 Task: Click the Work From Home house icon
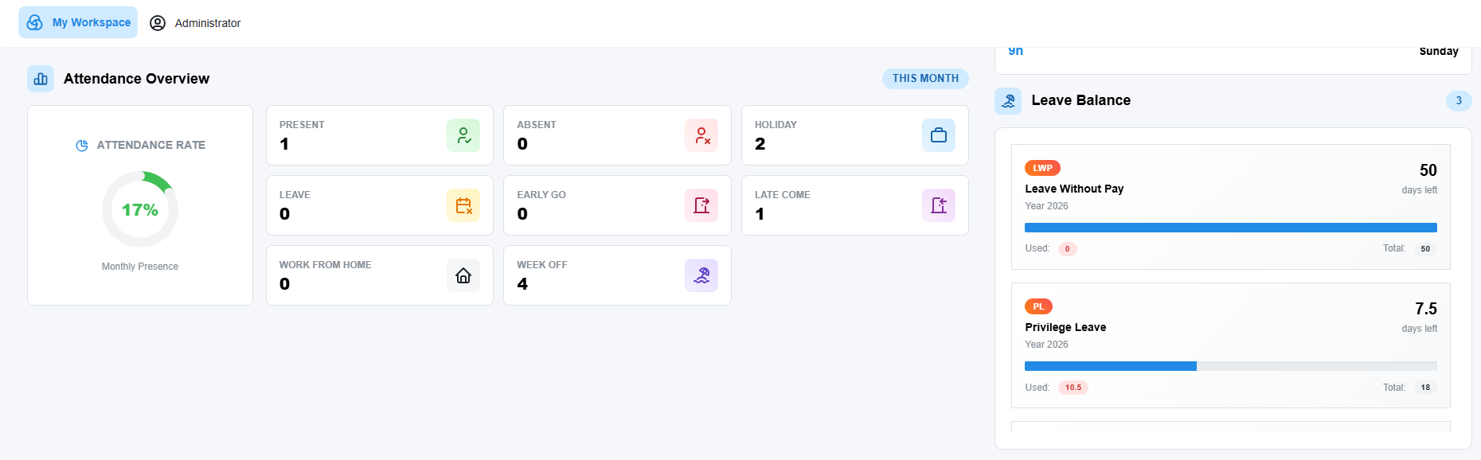463,275
